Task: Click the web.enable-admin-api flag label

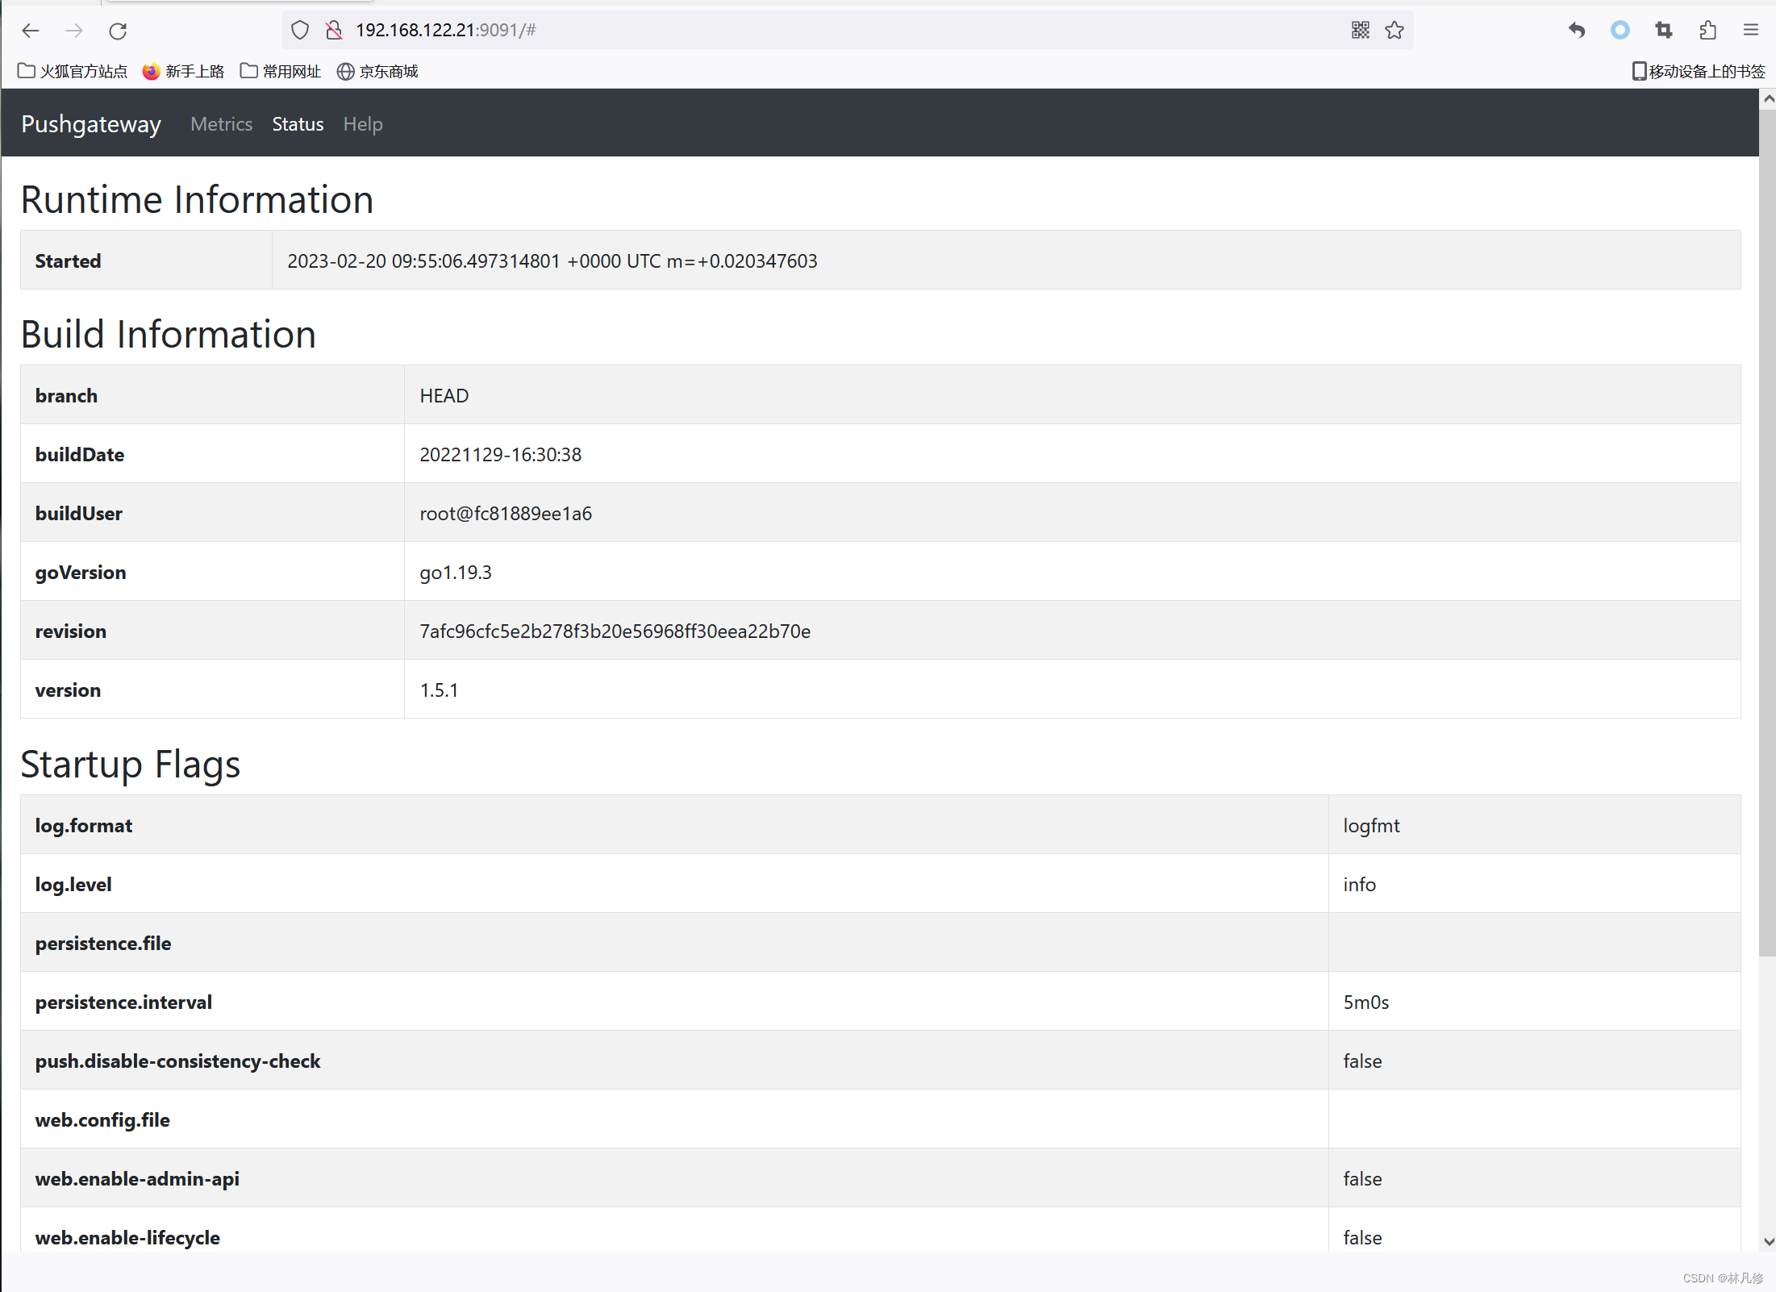Action: tap(138, 1179)
